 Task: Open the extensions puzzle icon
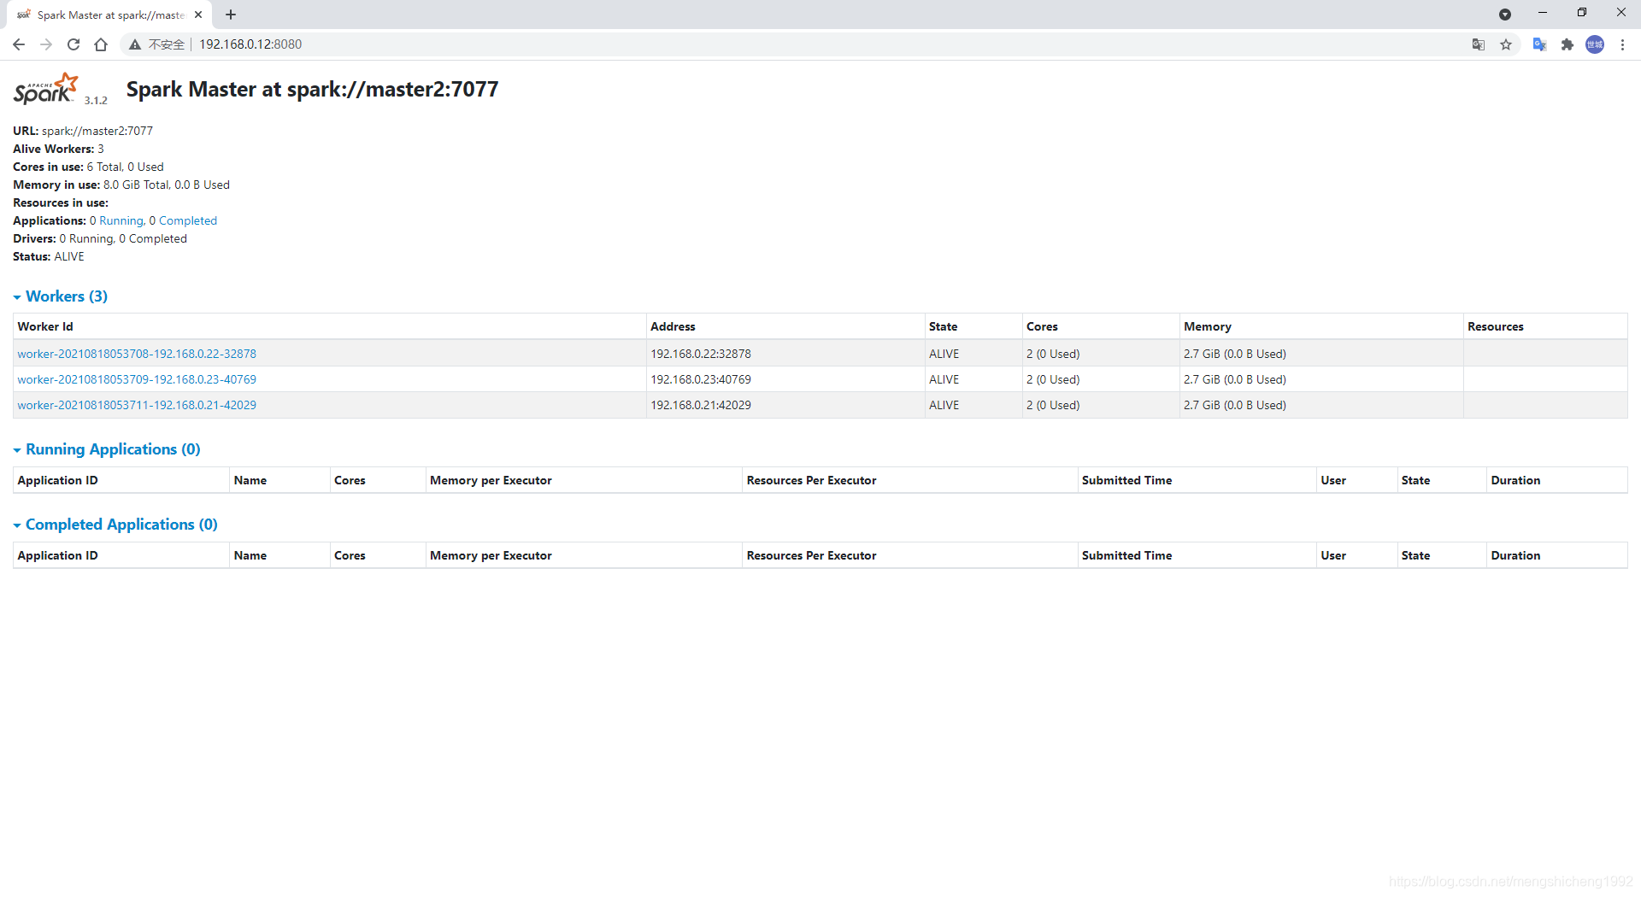pos(1567,44)
